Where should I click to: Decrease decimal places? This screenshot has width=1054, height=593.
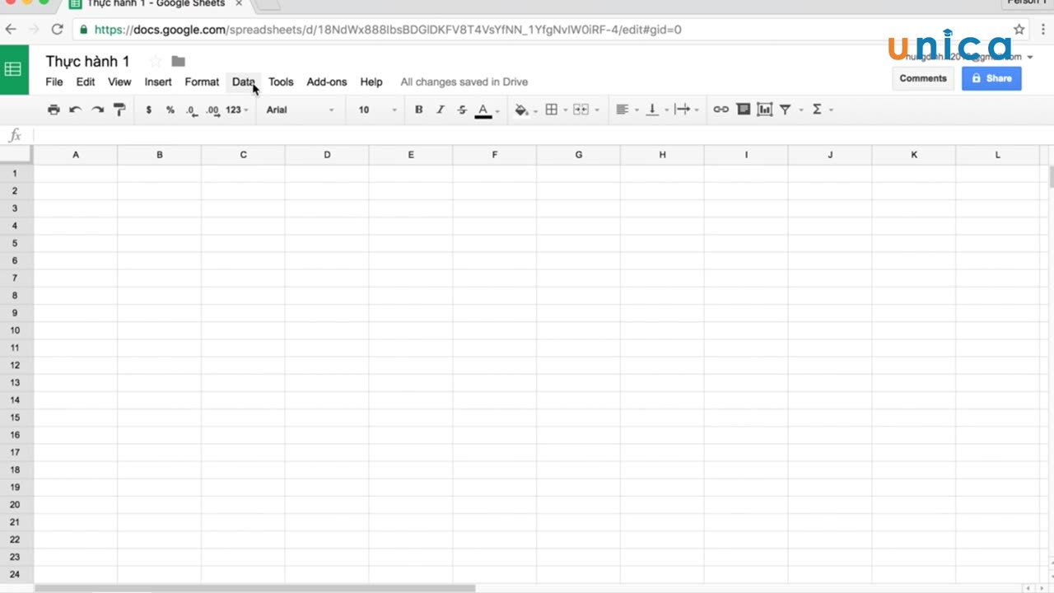[192, 110]
